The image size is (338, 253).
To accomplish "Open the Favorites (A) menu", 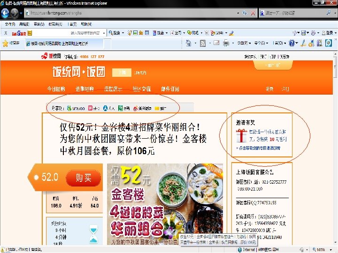I will coord(55,24).
